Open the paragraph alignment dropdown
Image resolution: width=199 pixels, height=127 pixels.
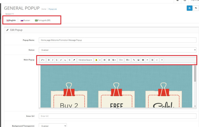pos(114,60)
